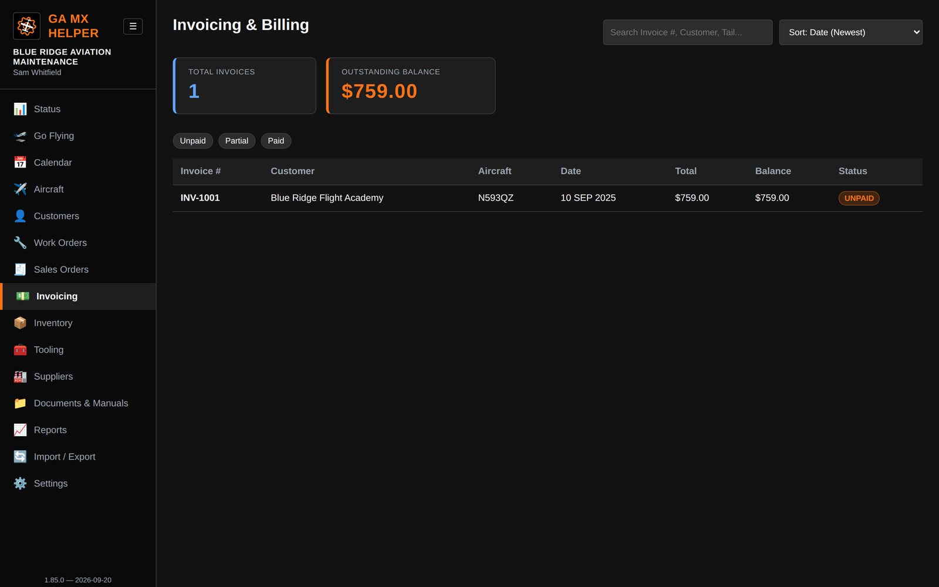Click the N593QZ aircraft cell

(495, 198)
